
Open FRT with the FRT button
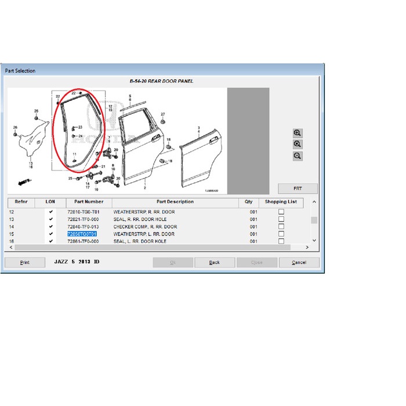[x=298, y=188]
